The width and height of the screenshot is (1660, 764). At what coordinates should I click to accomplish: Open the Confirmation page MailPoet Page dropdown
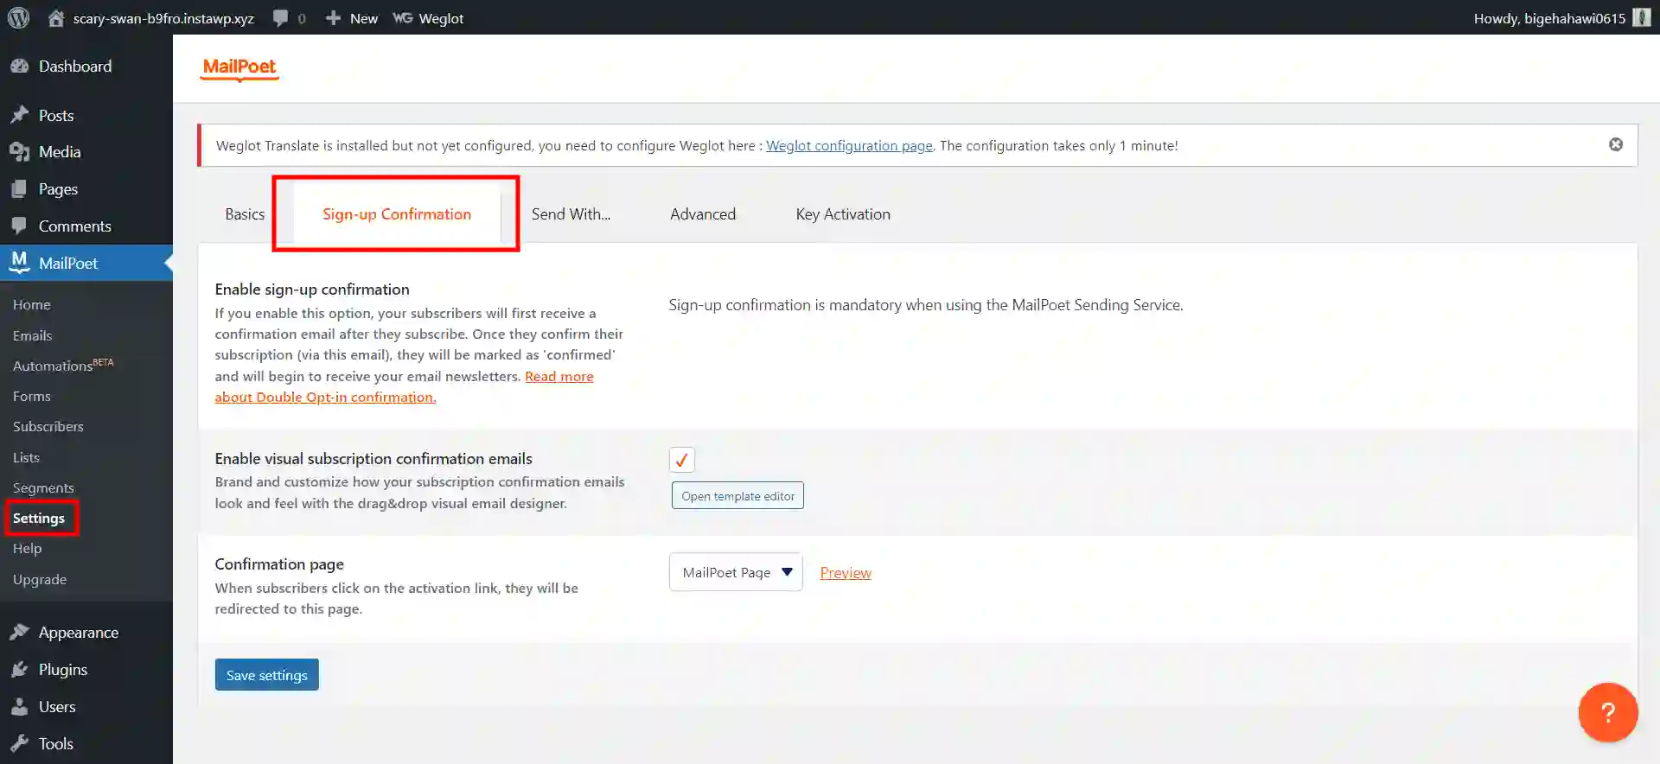click(x=736, y=572)
